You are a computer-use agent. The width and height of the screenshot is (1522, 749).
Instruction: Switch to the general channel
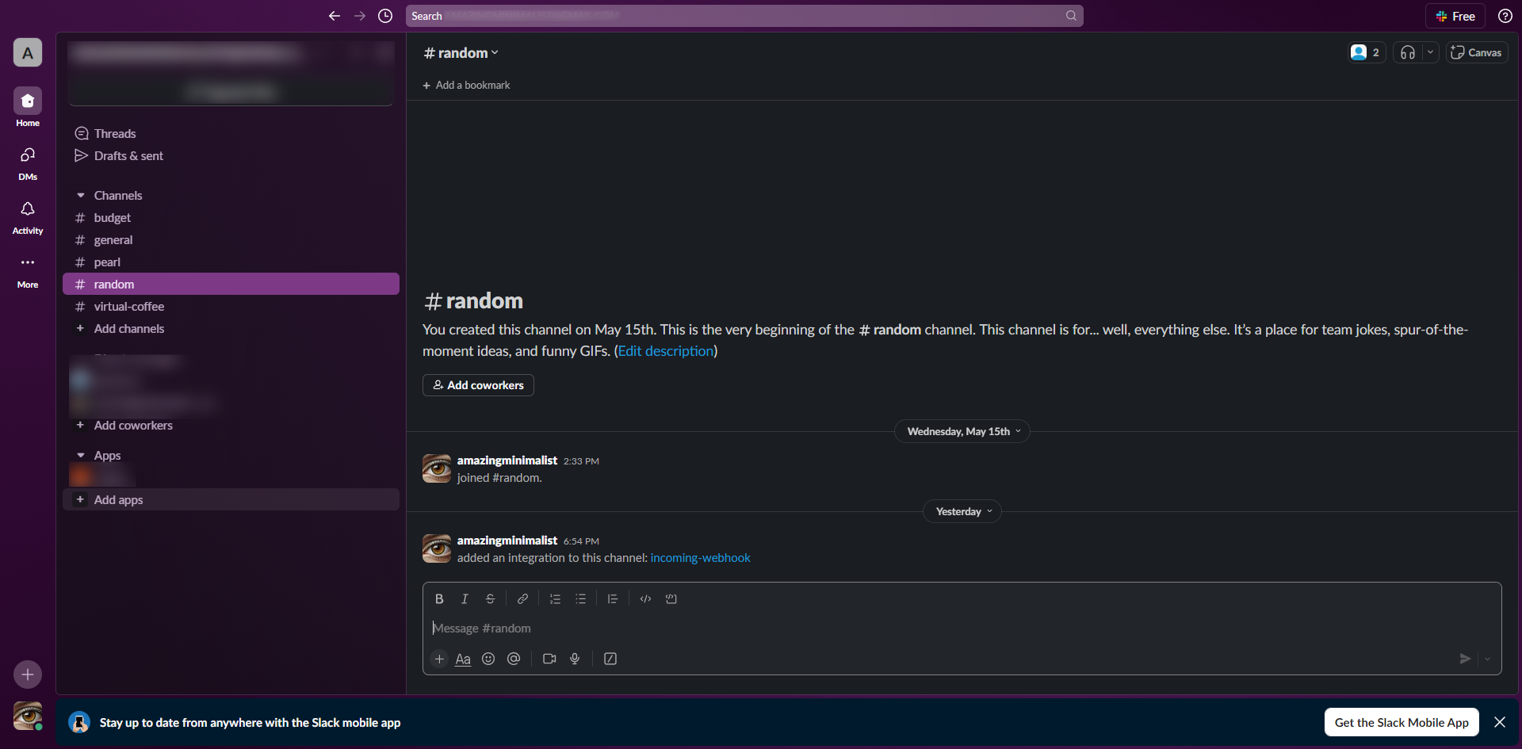(231, 239)
